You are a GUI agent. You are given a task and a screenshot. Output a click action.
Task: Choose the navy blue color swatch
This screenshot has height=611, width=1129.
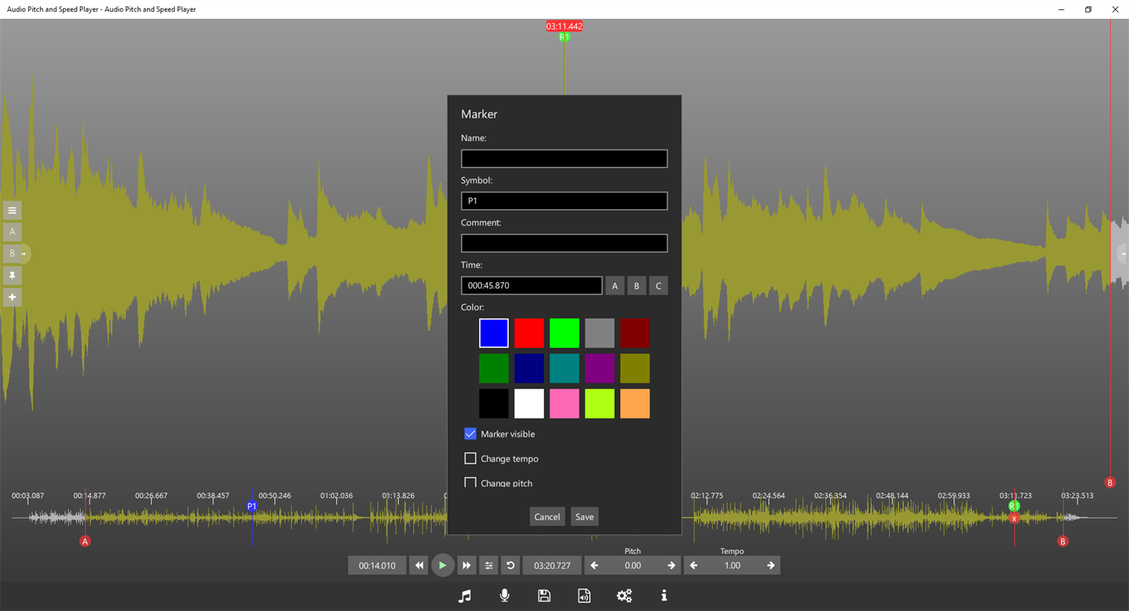pos(529,368)
